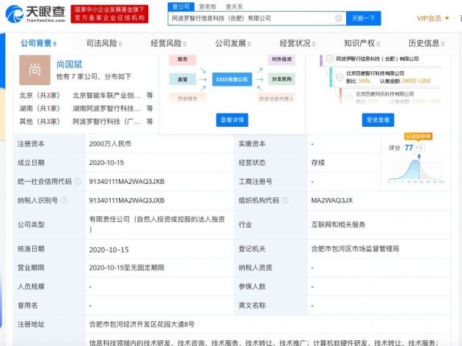Click 等 next to the other companies
This screenshot has width=462, height=346.
click(x=150, y=122)
